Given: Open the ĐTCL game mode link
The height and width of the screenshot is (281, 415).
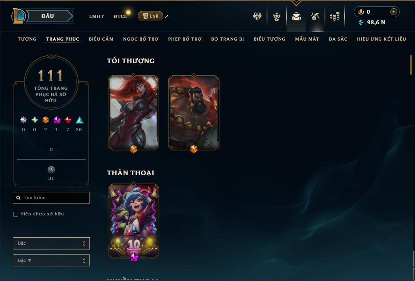Looking at the screenshot, I should 120,16.
